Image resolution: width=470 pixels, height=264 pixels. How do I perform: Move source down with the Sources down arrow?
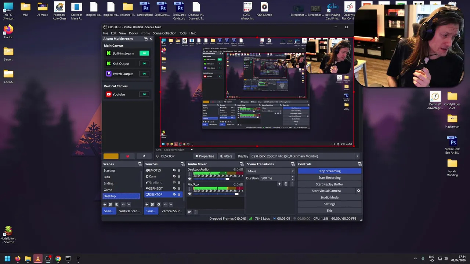click(x=171, y=204)
